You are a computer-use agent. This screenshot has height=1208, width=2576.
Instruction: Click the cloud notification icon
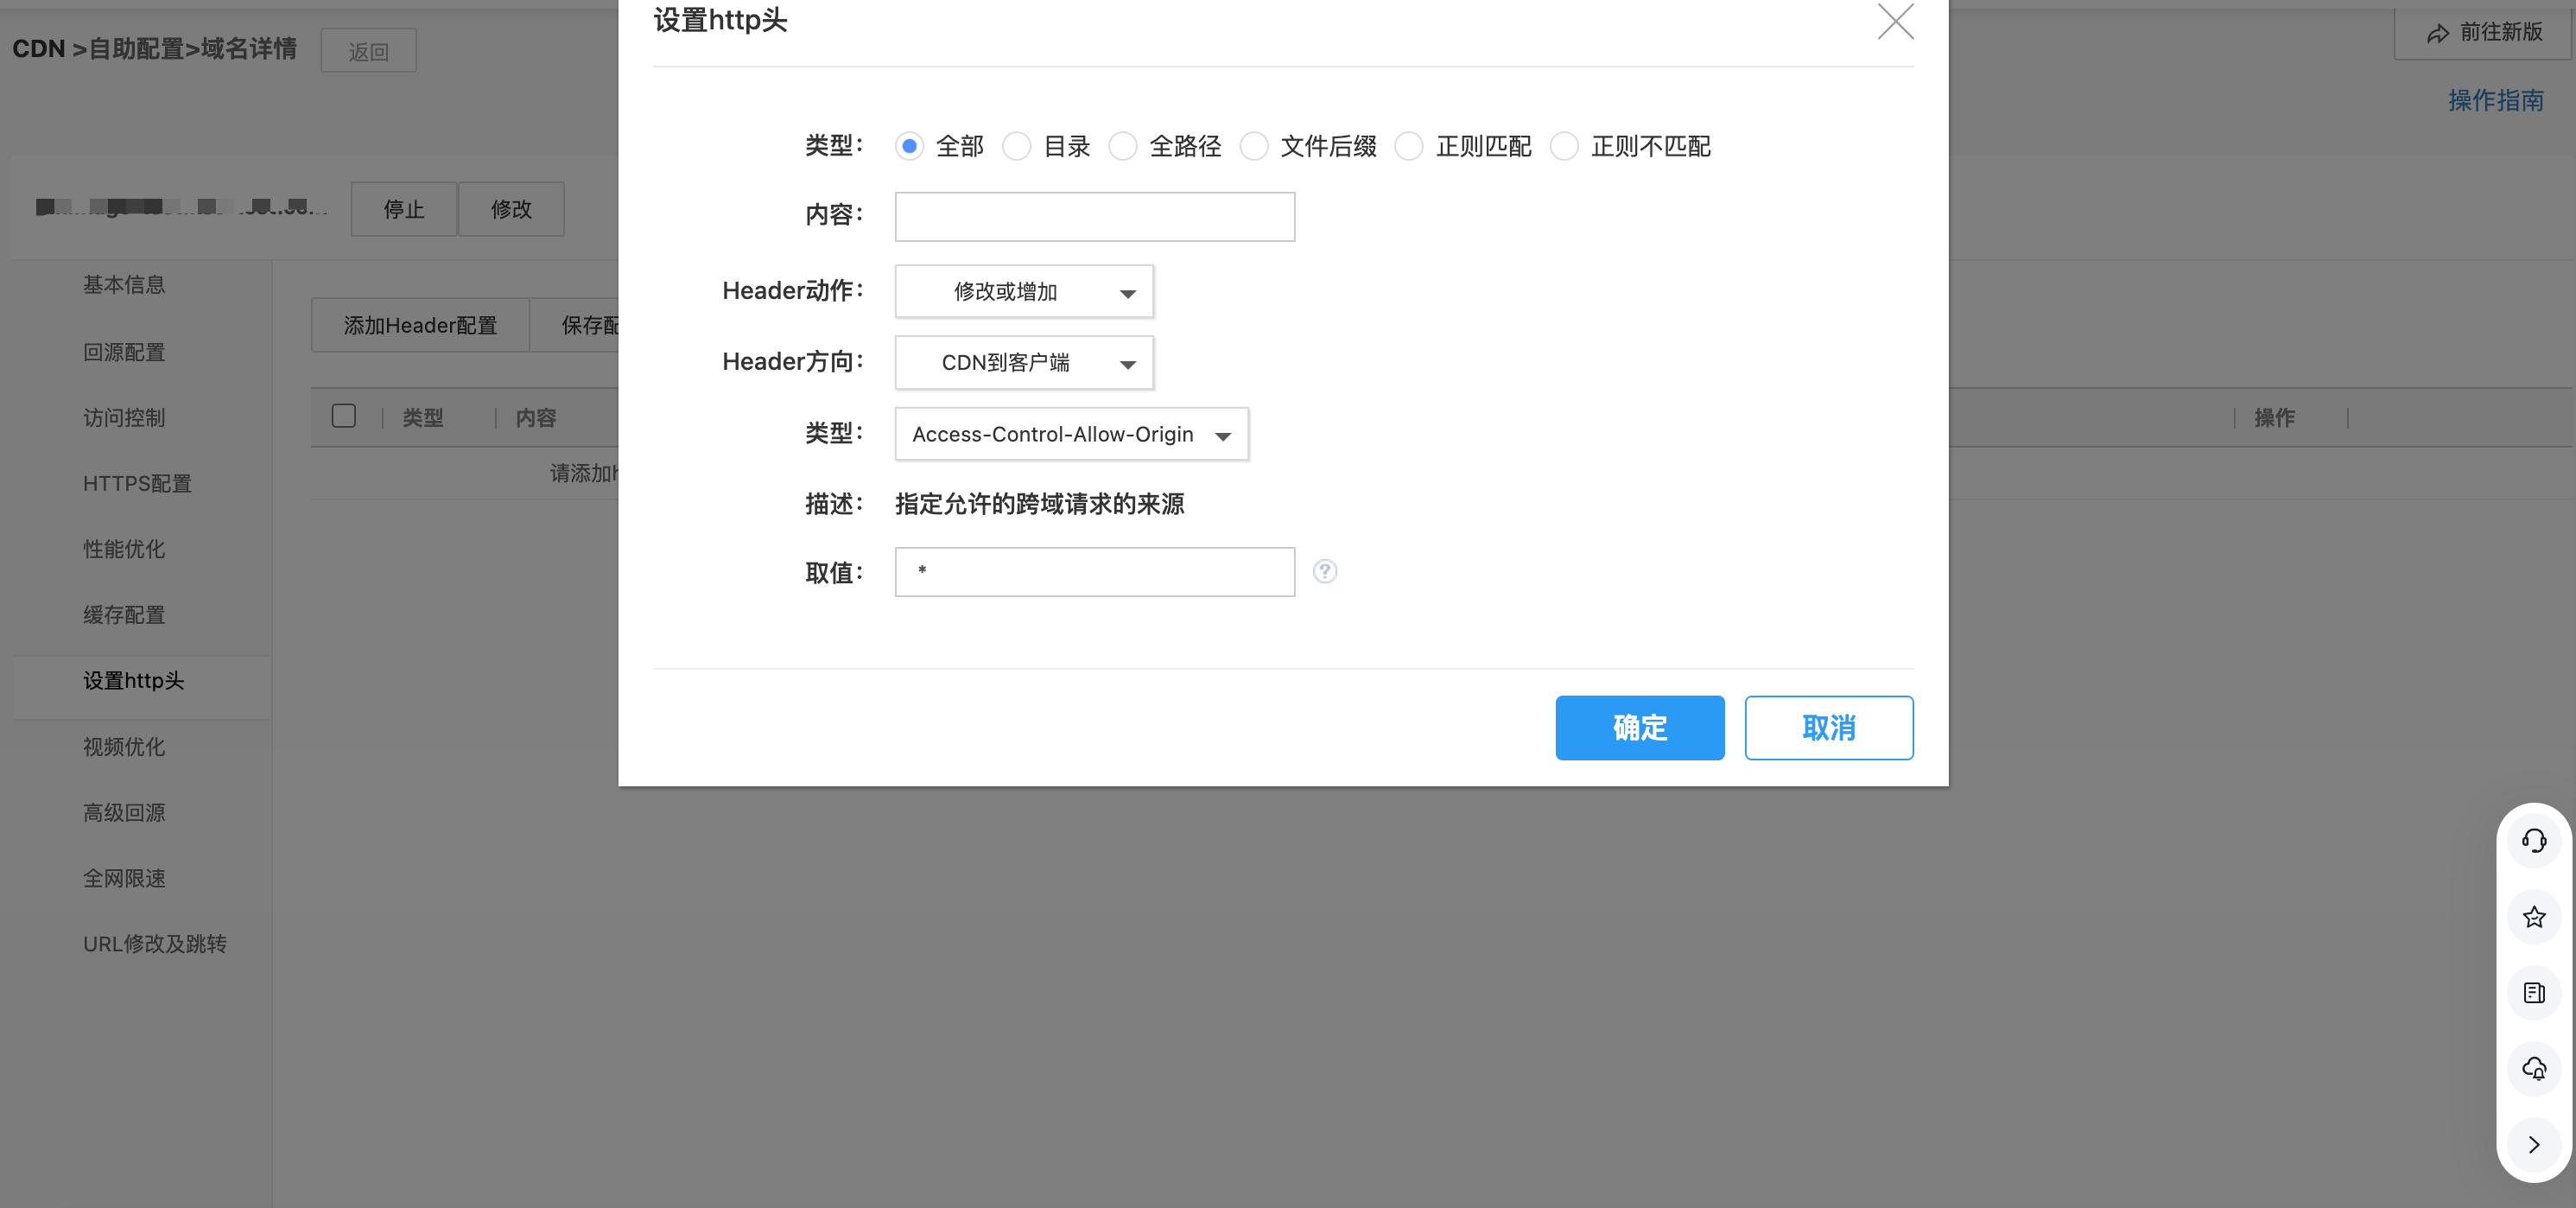tap(2533, 1069)
